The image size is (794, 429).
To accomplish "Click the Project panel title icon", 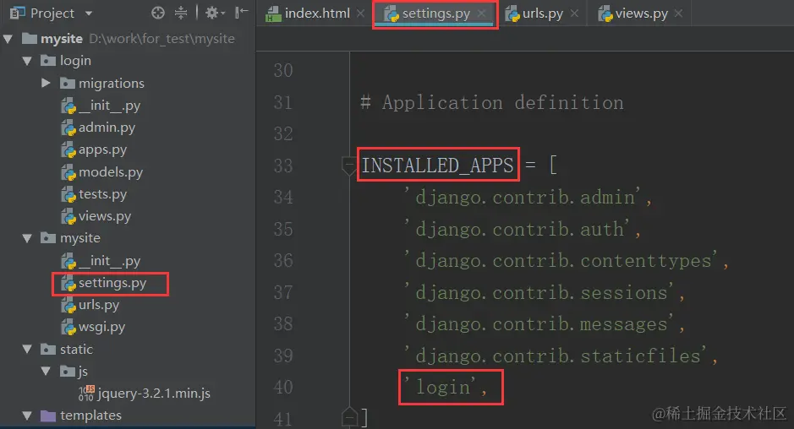I will (x=18, y=14).
